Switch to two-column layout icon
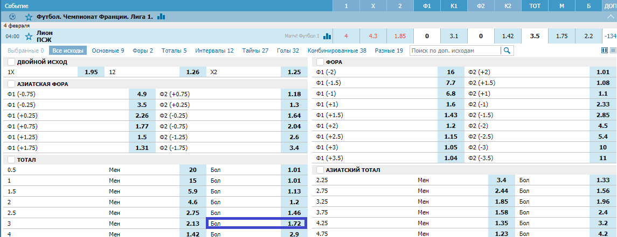This screenshot has height=237, width=617. (605, 51)
